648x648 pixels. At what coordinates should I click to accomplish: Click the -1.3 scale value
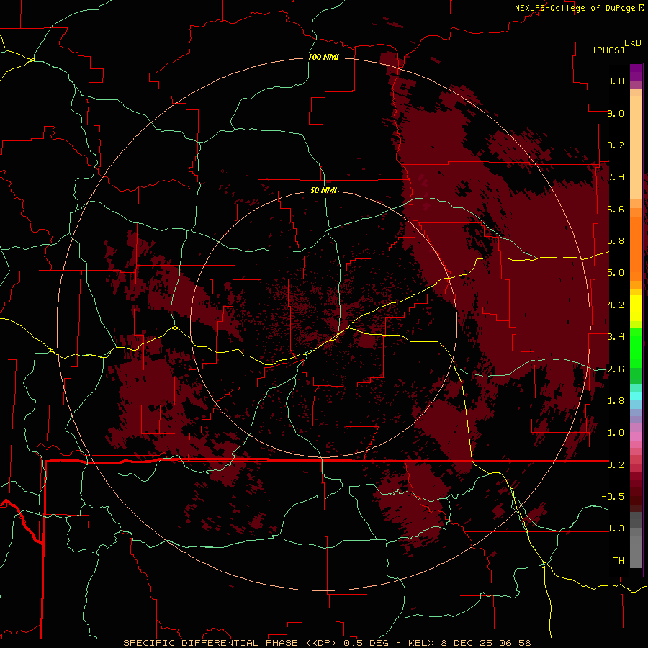[613, 528]
